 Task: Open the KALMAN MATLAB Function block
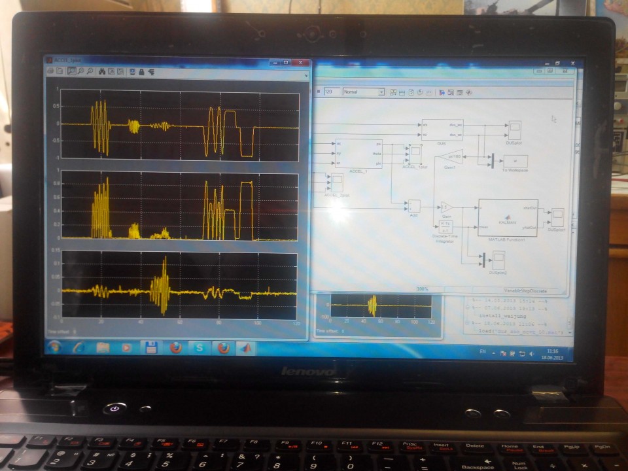pos(508,218)
